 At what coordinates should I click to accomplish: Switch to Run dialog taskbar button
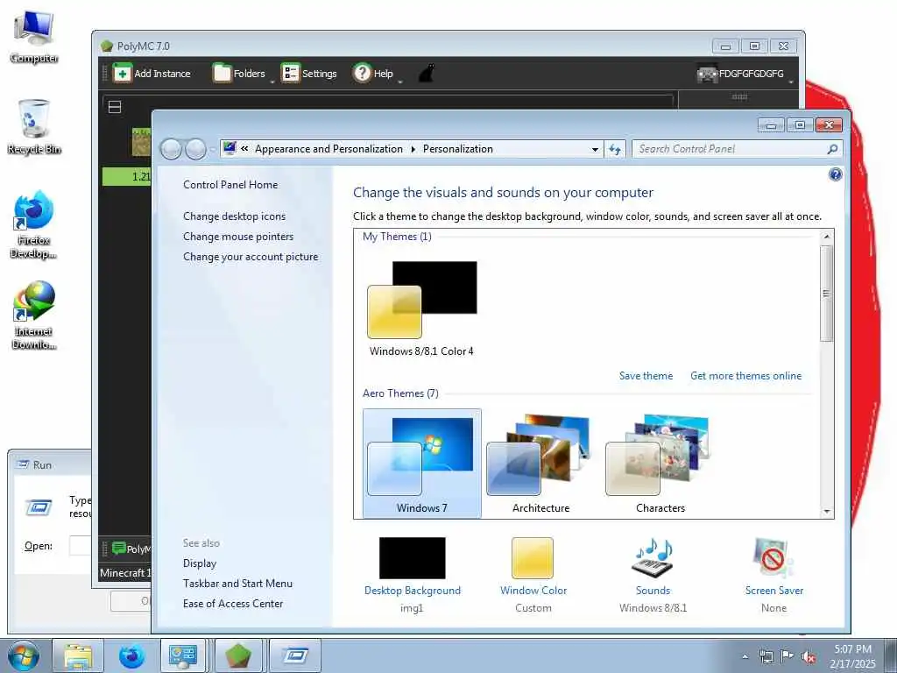click(x=295, y=655)
